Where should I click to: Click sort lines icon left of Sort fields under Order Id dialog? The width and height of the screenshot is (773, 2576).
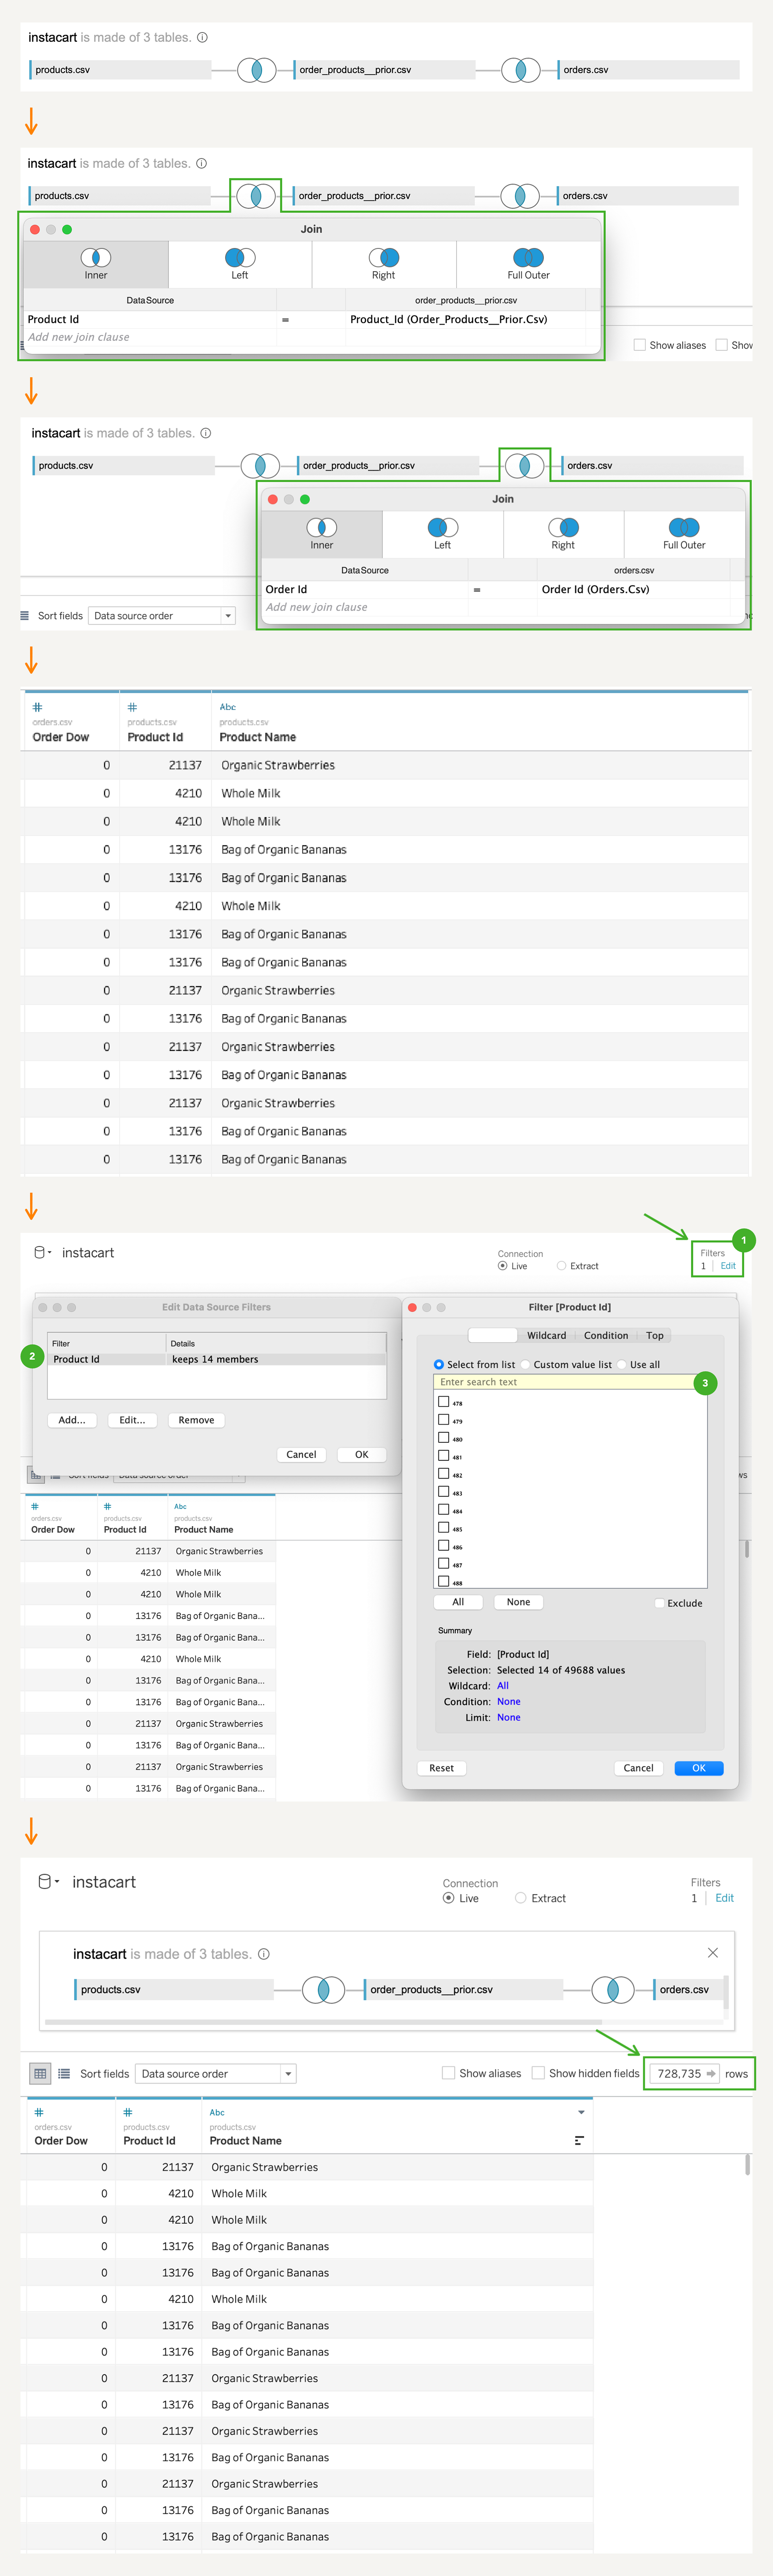click(x=25, y=616)
